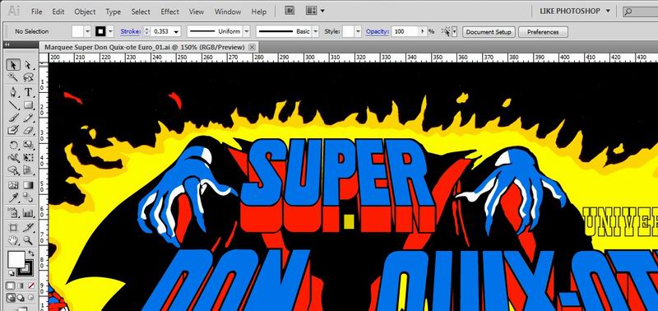Click the Preferences button
658x311 pixels.
click(543, 32)
